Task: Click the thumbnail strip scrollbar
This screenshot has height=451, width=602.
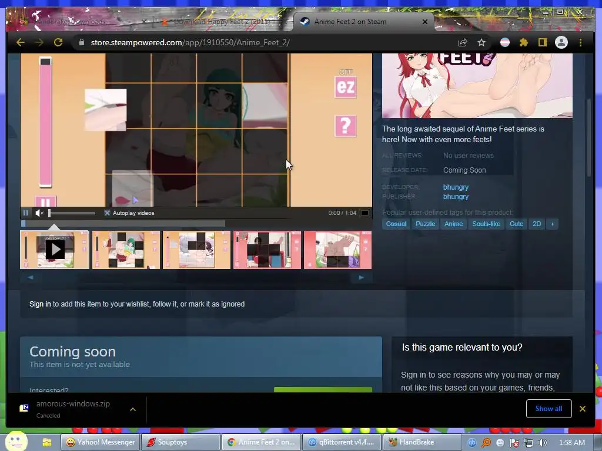Action: pyautogui.click(x=196, y=277)
